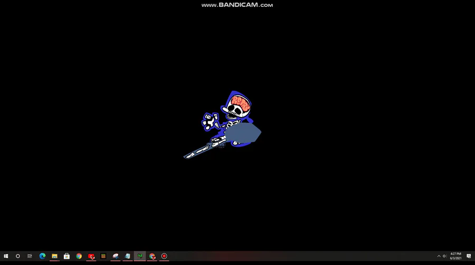Open Task View in the taskbar

[x=30, y=256]
